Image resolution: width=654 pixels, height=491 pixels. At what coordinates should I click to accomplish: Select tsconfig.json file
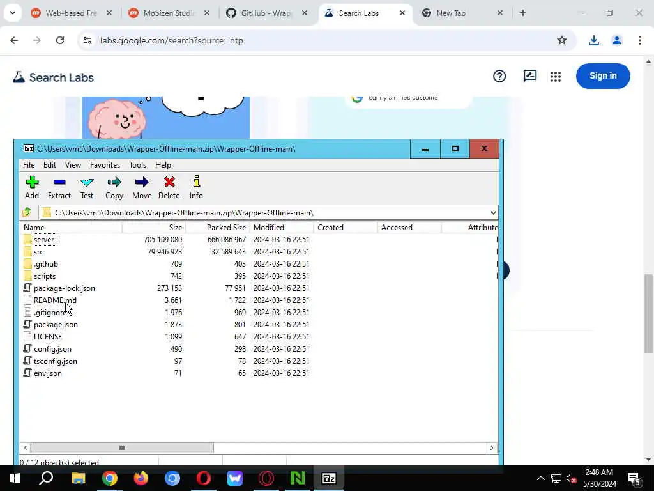click(x=55, y=361)
